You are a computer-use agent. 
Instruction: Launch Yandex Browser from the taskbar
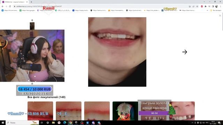[x=59, y=123]
